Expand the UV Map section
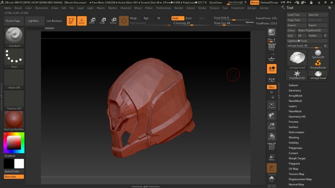This screenshot has height=188, width=335. pos(293,169)
